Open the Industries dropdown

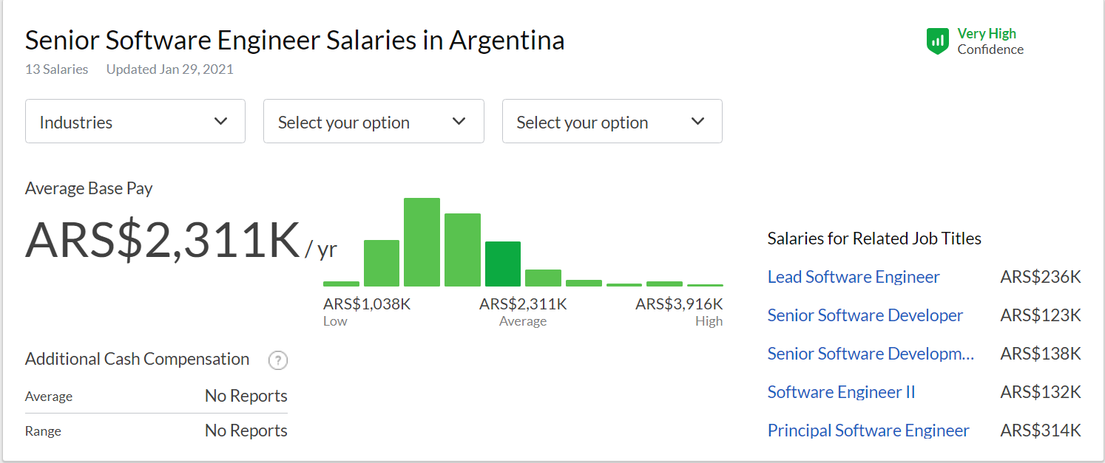135,121
